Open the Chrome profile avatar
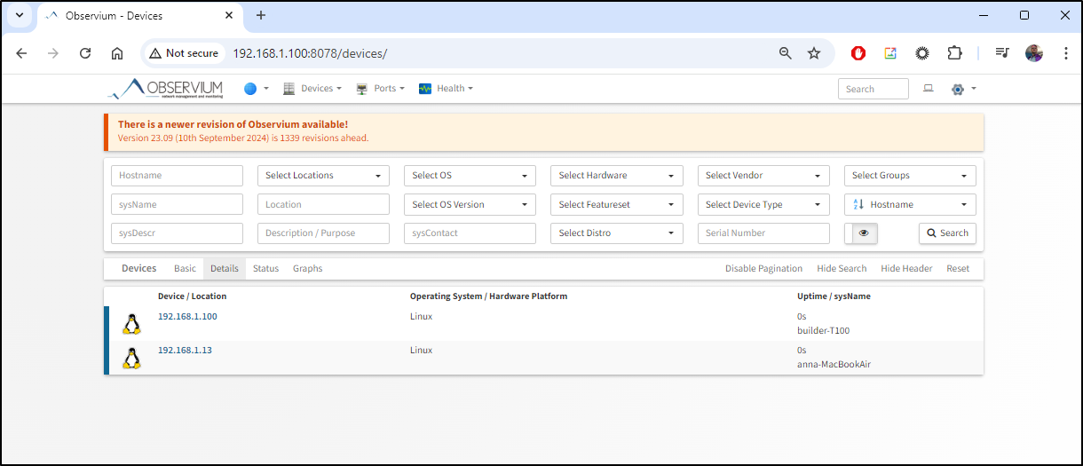Image resolution: width=1083 pixels, height=466 pixels. (1034, 53)
